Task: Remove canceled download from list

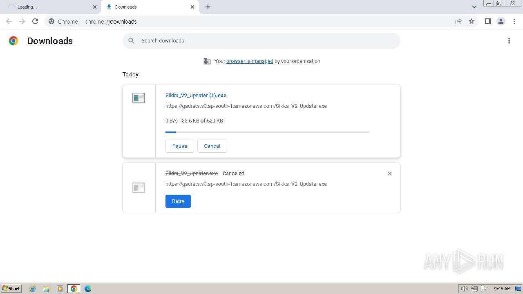Action: (x=390, y=174)
